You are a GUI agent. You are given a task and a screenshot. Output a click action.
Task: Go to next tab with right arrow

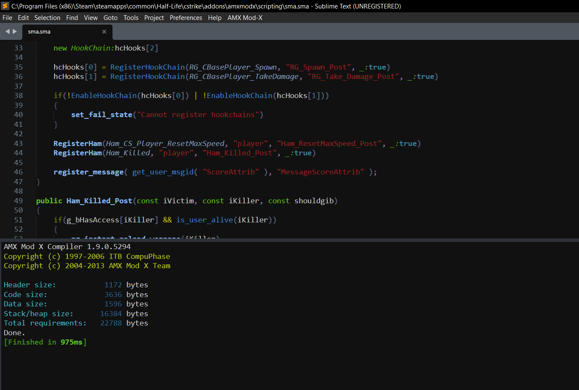[x=15, y=31]
